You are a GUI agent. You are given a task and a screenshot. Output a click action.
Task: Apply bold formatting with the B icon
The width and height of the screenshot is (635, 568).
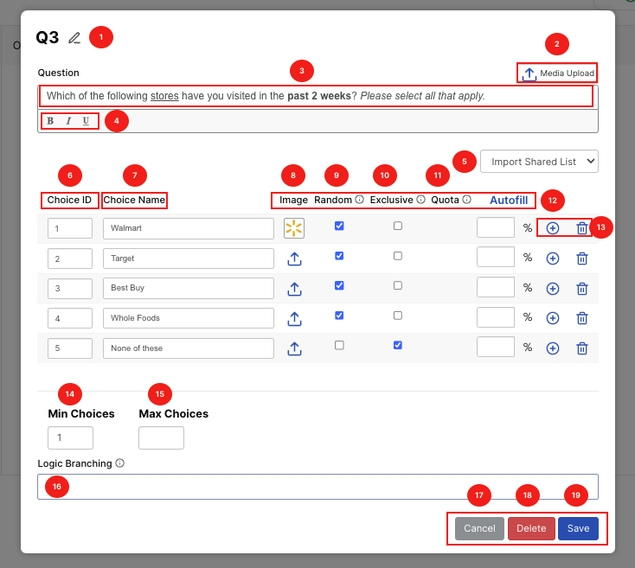coord(50,121)
